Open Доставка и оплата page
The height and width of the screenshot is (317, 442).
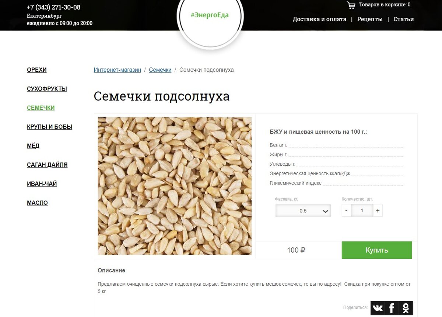click(x=319, y=19)
